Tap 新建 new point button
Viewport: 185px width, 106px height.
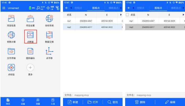pyautogui.click(x=73, y=102)
